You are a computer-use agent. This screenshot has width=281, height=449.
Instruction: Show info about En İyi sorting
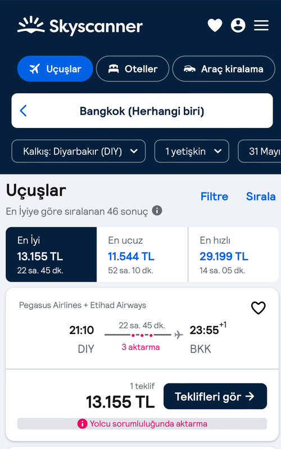pyautogui.click(x=157, y=210)
